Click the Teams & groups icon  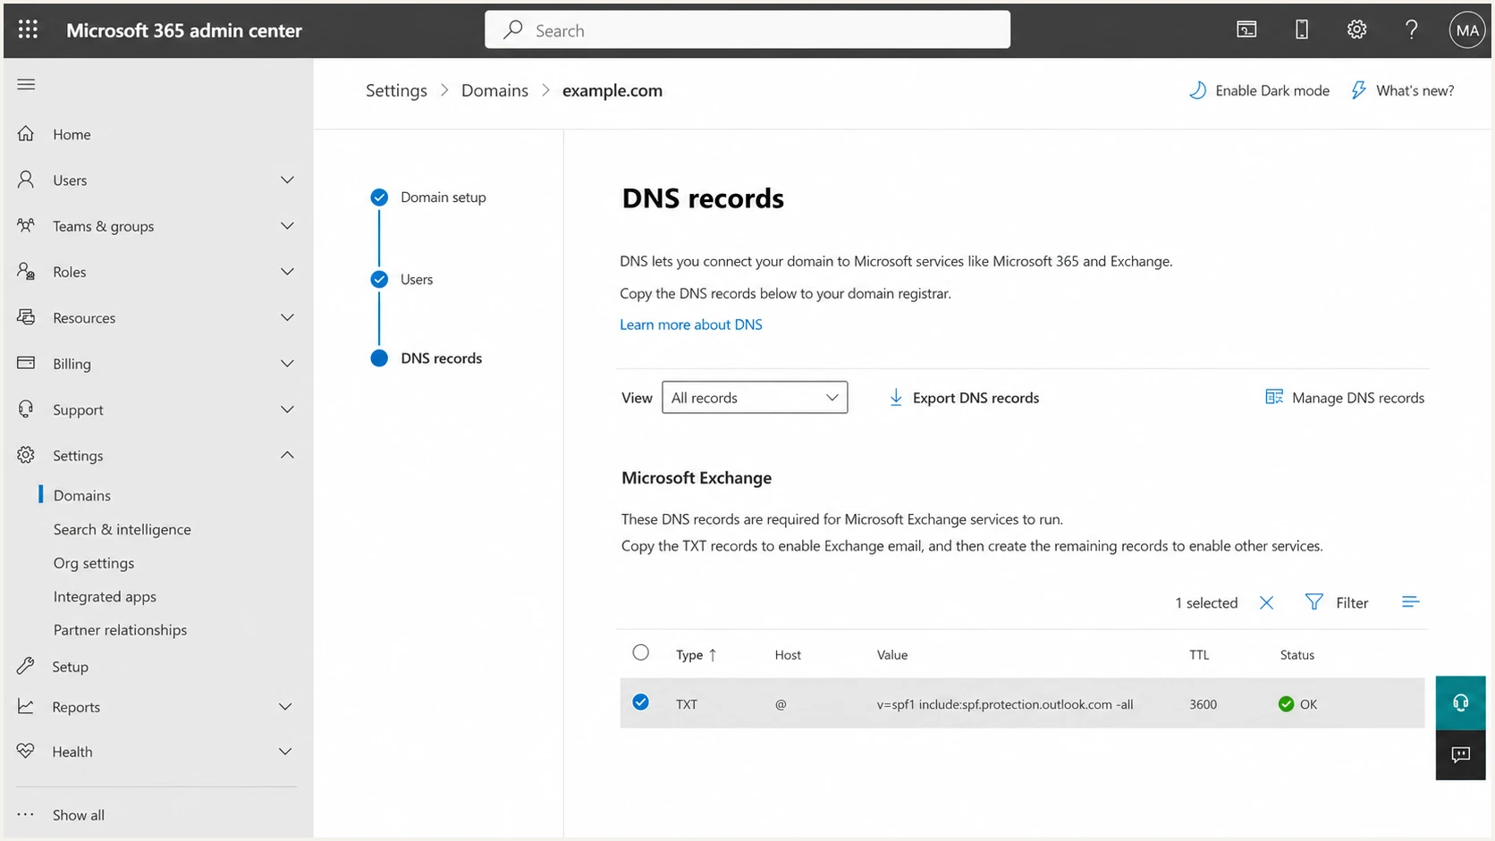26,225
